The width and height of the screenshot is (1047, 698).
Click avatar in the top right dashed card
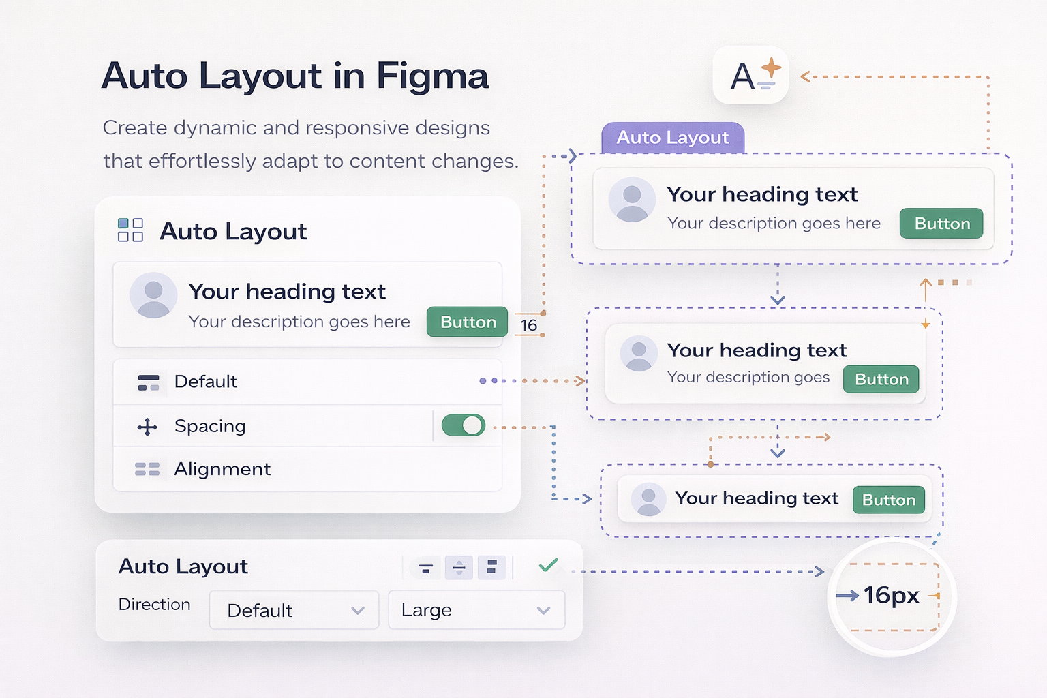(632, 200)
